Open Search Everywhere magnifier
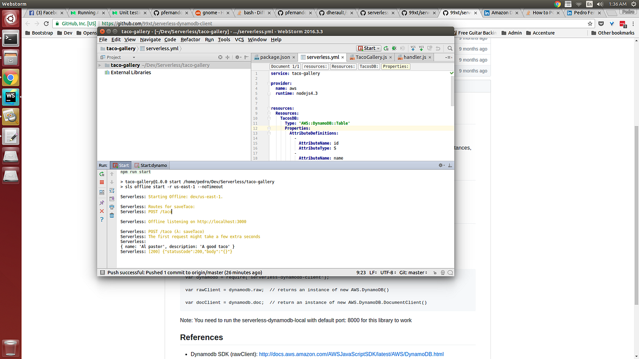 tap(450, 48)
